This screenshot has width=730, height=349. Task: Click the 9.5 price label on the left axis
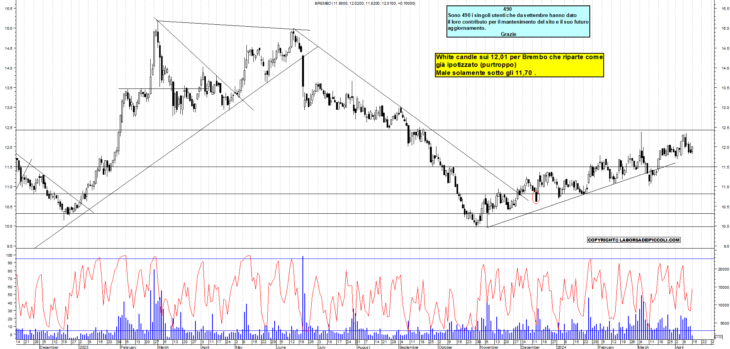pyautogui.click(x=9, y=247)
